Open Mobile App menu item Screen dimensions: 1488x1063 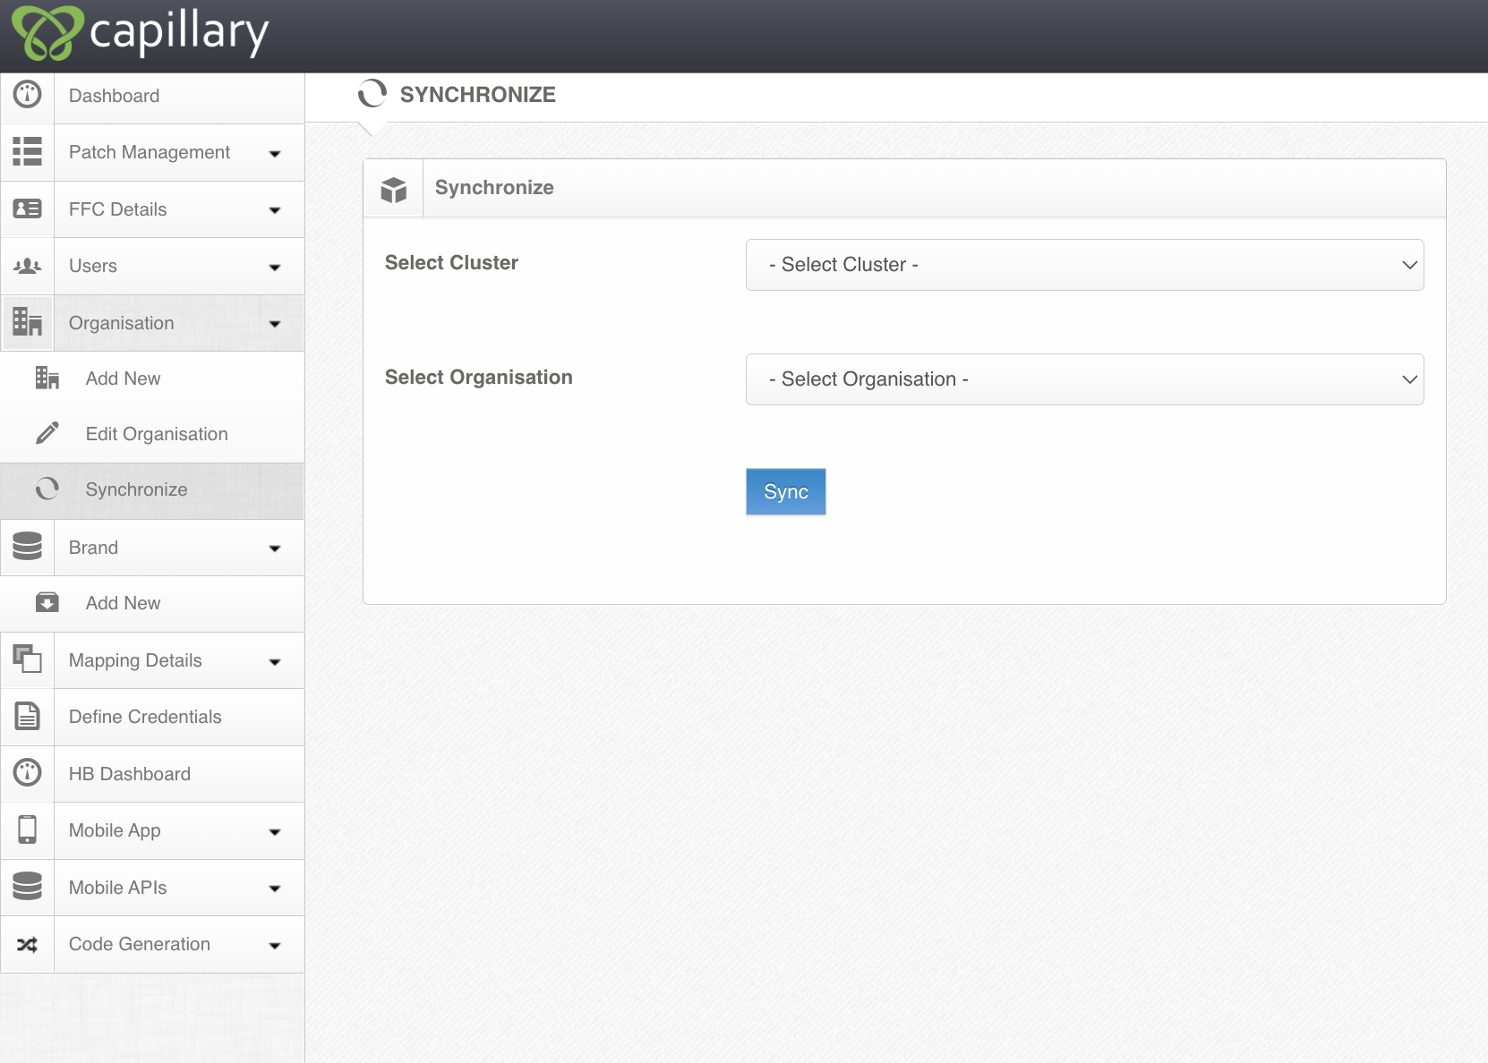click(152, 830)
